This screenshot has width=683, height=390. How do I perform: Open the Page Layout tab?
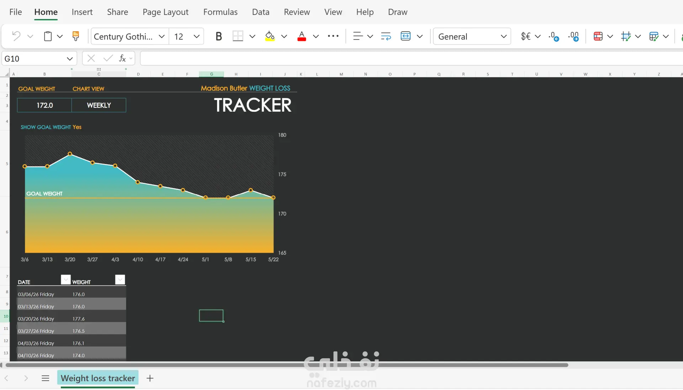165,12
